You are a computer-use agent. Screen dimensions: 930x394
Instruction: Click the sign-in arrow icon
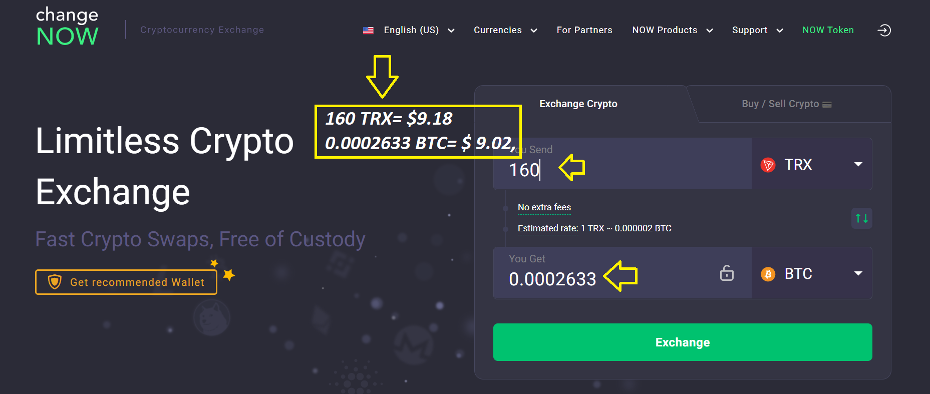point(884,31)
